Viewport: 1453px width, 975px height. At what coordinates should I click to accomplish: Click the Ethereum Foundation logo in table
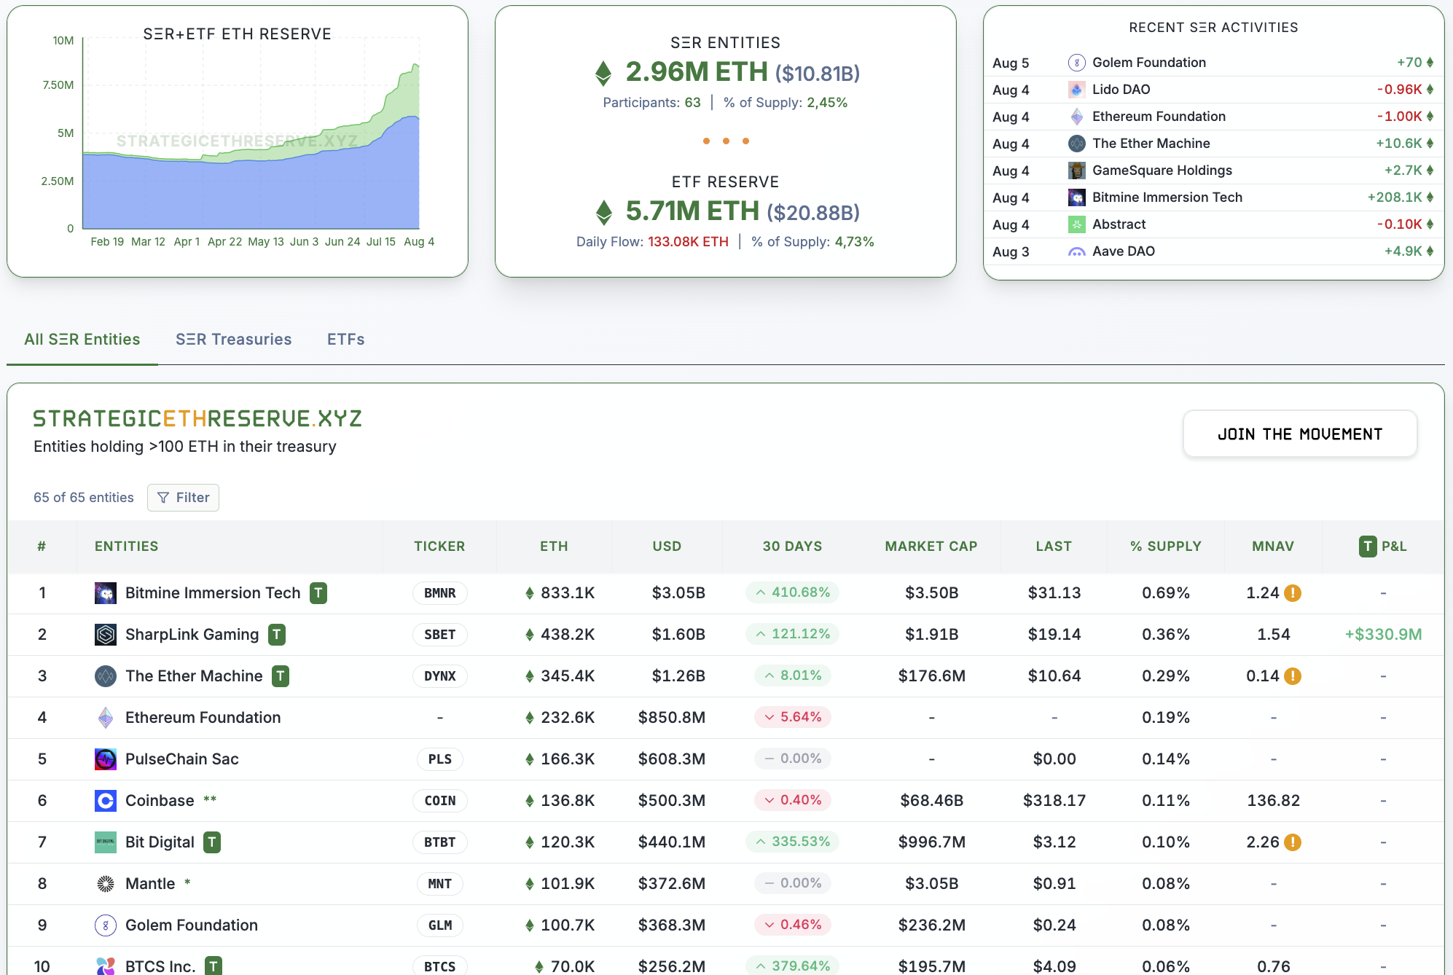pos(106,718)
